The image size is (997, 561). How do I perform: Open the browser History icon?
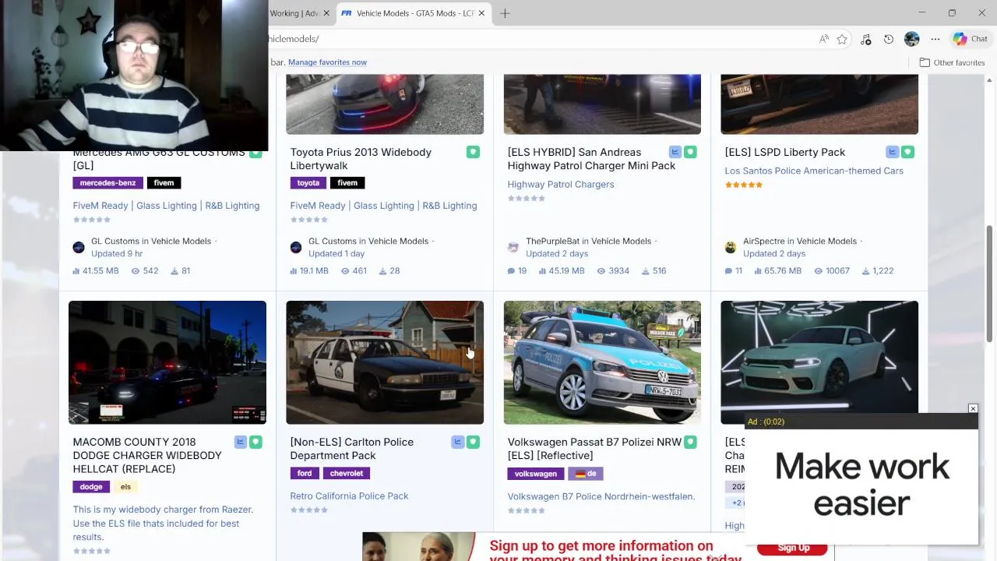(889, 39)
